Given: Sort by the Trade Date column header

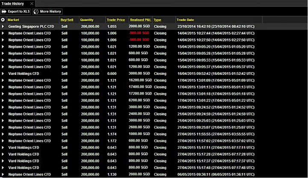Looking at the screenshot, I should click(x=185, y=20).
